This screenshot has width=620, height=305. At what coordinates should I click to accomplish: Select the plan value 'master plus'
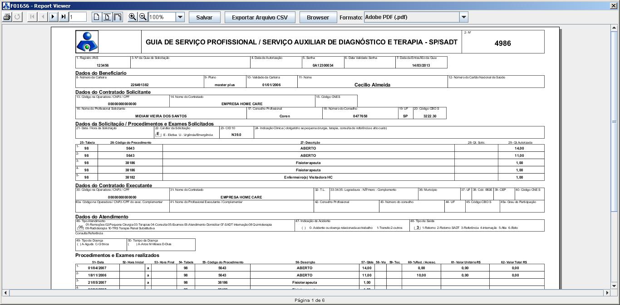(x=225, y=85)
